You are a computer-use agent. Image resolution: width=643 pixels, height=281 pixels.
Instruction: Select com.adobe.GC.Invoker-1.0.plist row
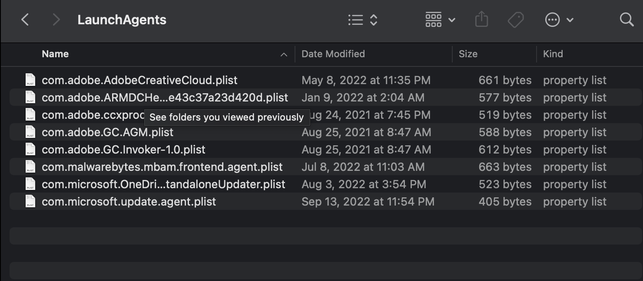pos(123,150)
